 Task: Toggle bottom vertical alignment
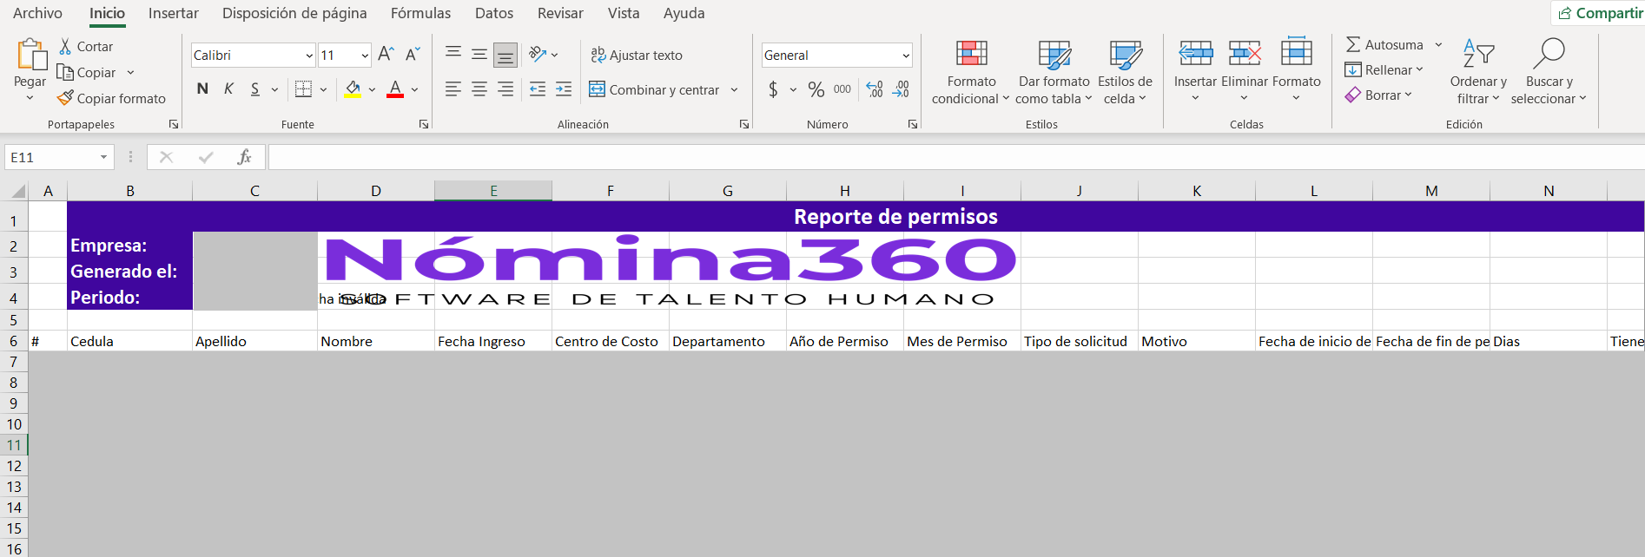pyautogui.click(x=505, y=55)
